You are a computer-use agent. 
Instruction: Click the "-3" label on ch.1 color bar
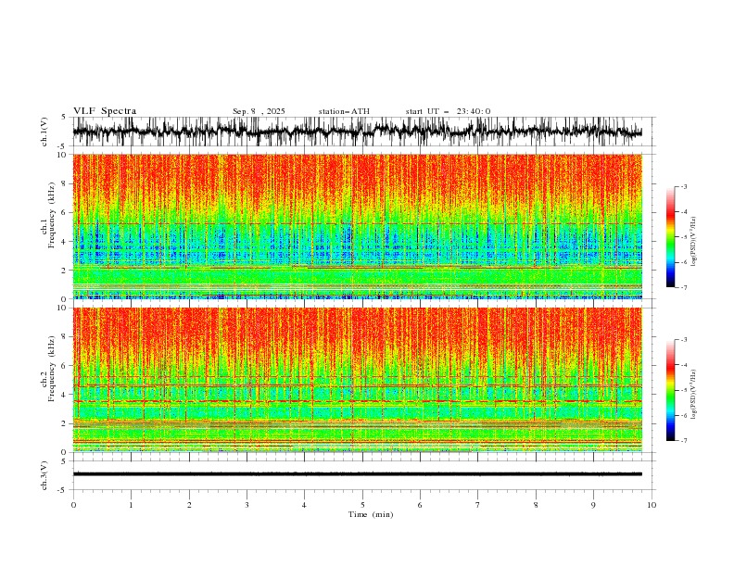(x=683, y=186)
